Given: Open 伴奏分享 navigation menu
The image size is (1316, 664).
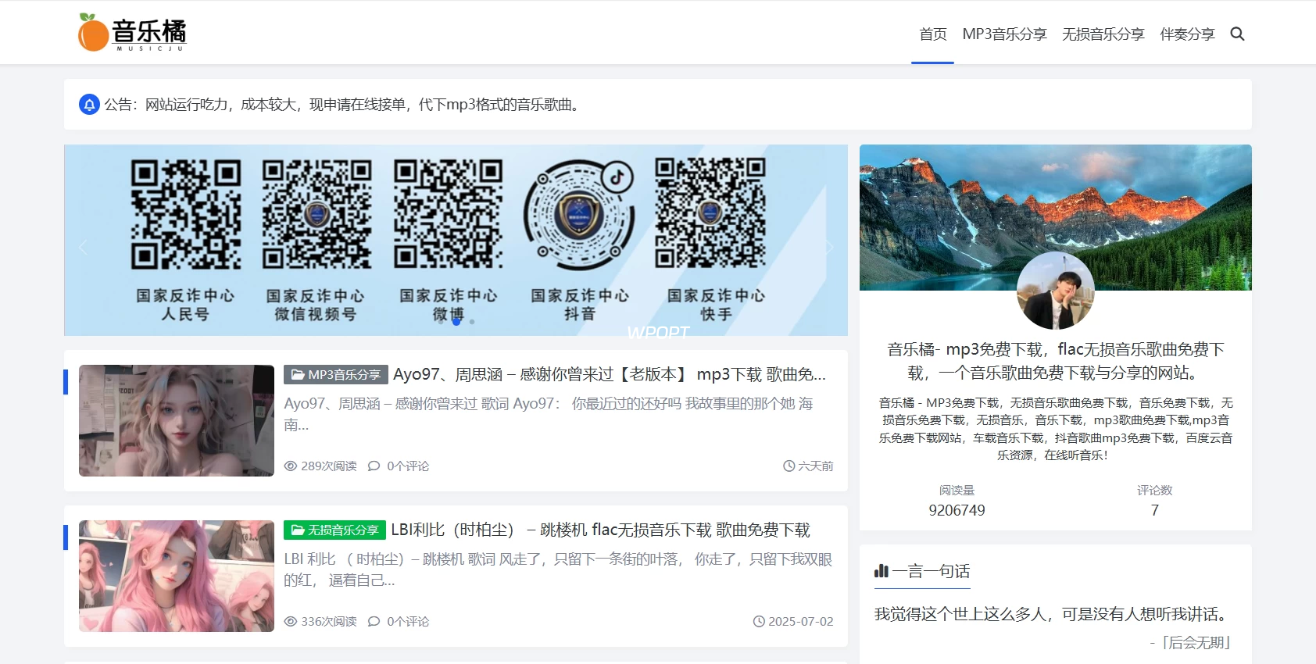Looking at the screenshot, I should coord(1187,34).
